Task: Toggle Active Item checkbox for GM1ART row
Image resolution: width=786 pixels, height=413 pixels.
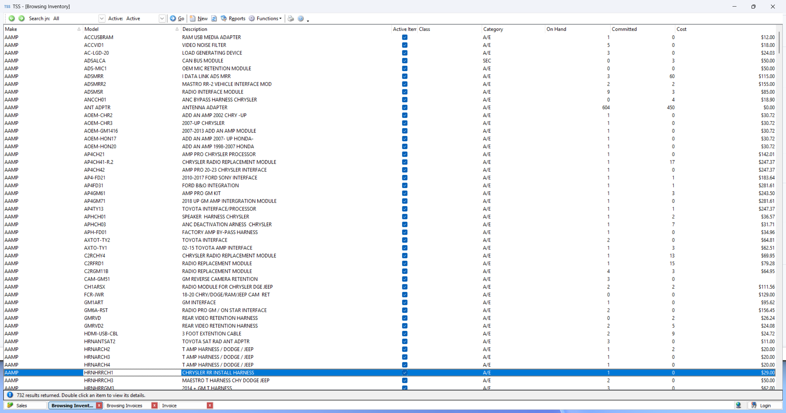Action: tap(405, 302)
